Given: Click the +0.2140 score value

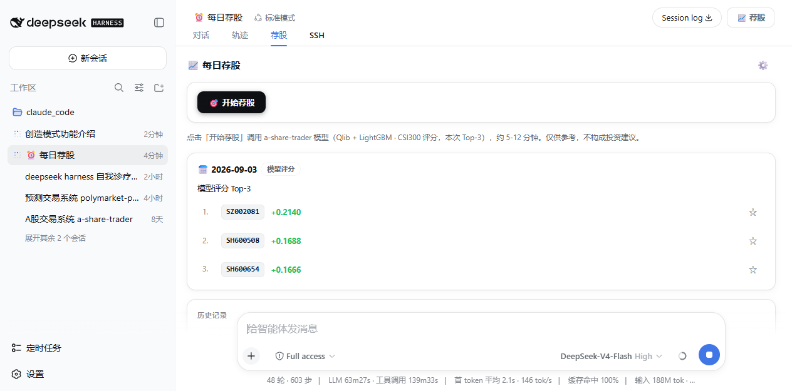Looking at the screenshot, I should click(286, 212).
